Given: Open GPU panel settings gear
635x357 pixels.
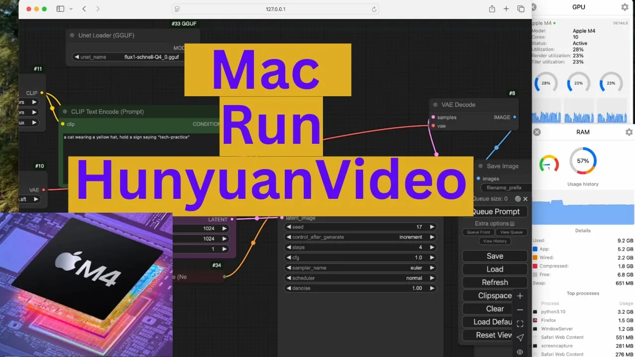Looking at the screenshot, I should 625,7.
